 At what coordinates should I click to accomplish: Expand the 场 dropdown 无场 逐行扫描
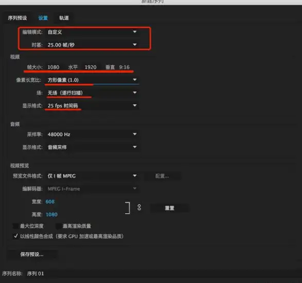pos(92,93)
